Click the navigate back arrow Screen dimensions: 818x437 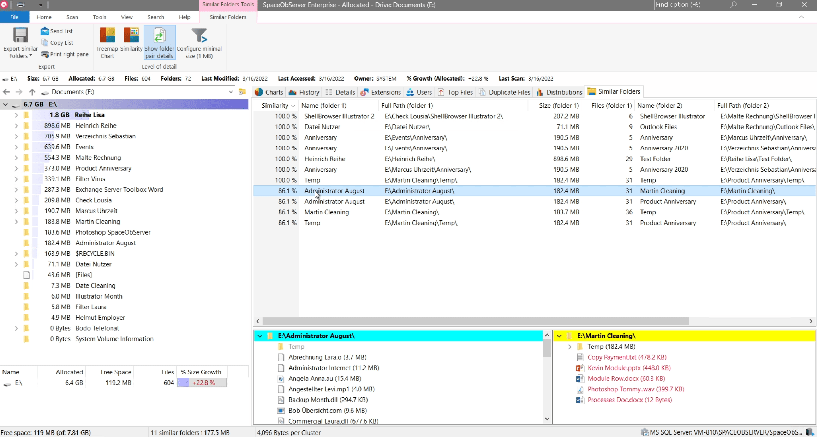(6, 92)
